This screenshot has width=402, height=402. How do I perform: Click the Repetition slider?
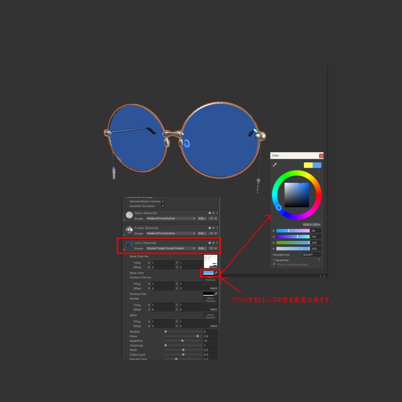tap(183, 341)
